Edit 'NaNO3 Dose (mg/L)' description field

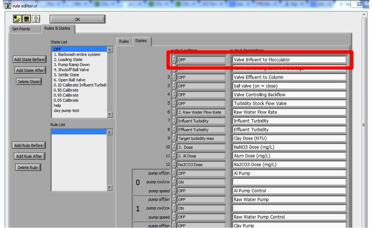(289, 147)
